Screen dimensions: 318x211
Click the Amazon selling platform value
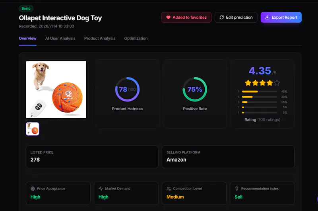click(x=176, y=160)
